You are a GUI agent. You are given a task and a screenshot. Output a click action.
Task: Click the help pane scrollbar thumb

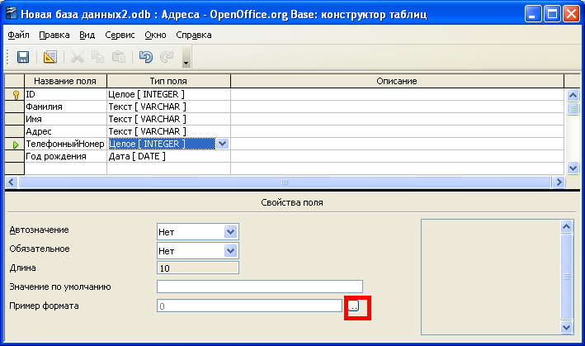(566, 276)
